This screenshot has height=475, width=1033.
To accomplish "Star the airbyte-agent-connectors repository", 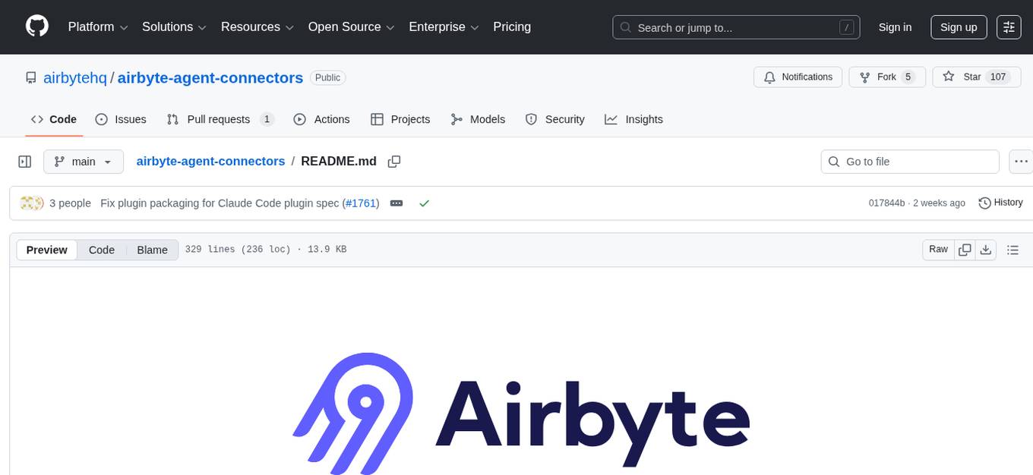I will [x=975, y=77].
